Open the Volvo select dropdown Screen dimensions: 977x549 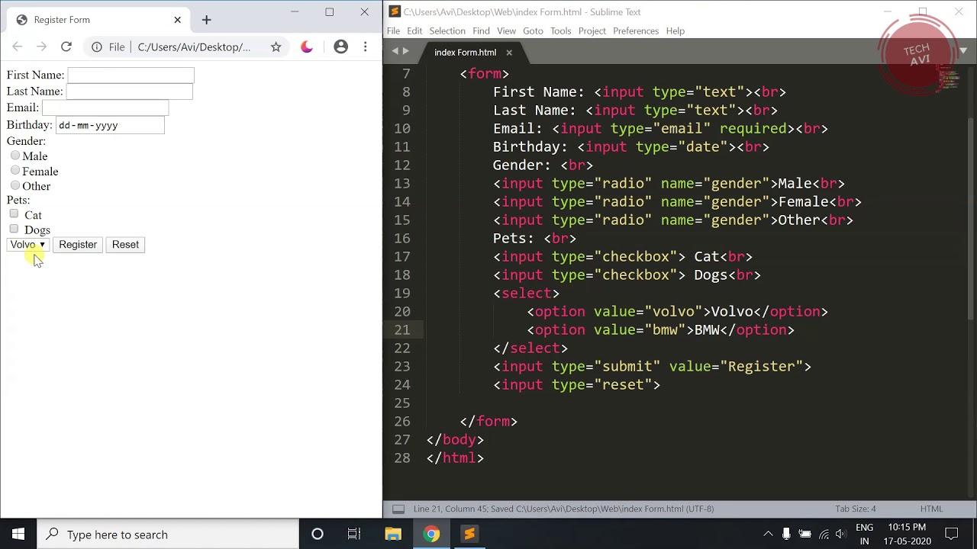pyautogui.click(x=28, y=245)
